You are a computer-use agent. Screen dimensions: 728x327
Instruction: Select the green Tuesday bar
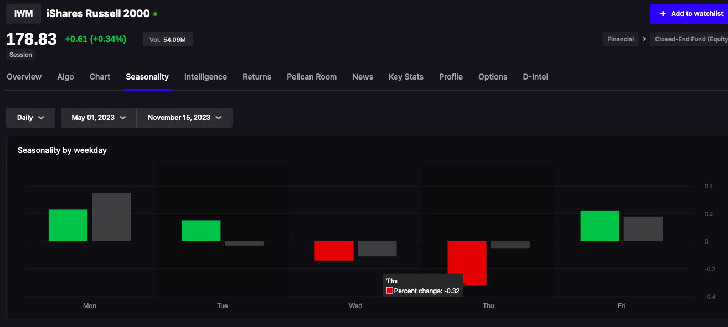[x=201, y=231]
